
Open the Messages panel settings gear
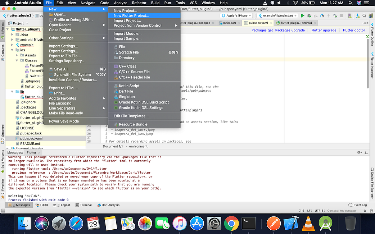[360, 152]
